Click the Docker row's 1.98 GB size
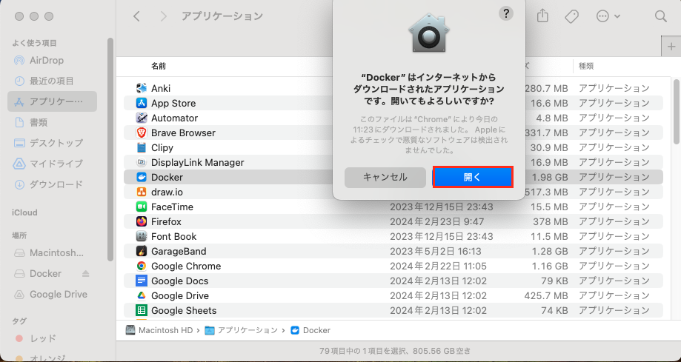The height and width of the screenshot is (362, 681). [549, 177]
